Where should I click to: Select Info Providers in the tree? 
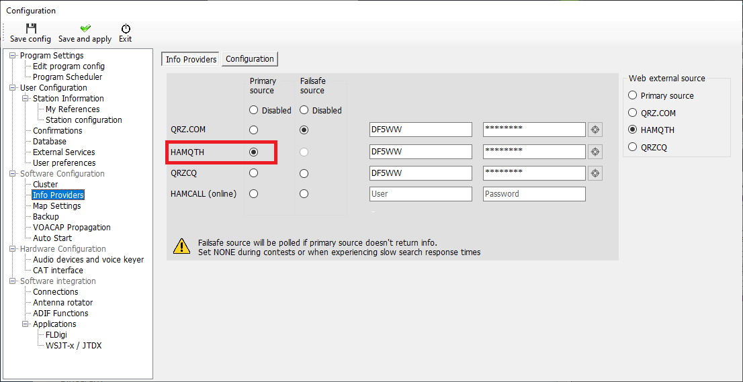click(x=58, y=195)
